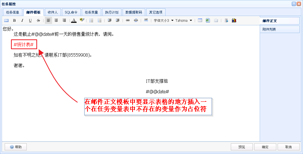The image size is (303, 154).
Task: Click the #@@date# below the signature
Action: (158, 92)
